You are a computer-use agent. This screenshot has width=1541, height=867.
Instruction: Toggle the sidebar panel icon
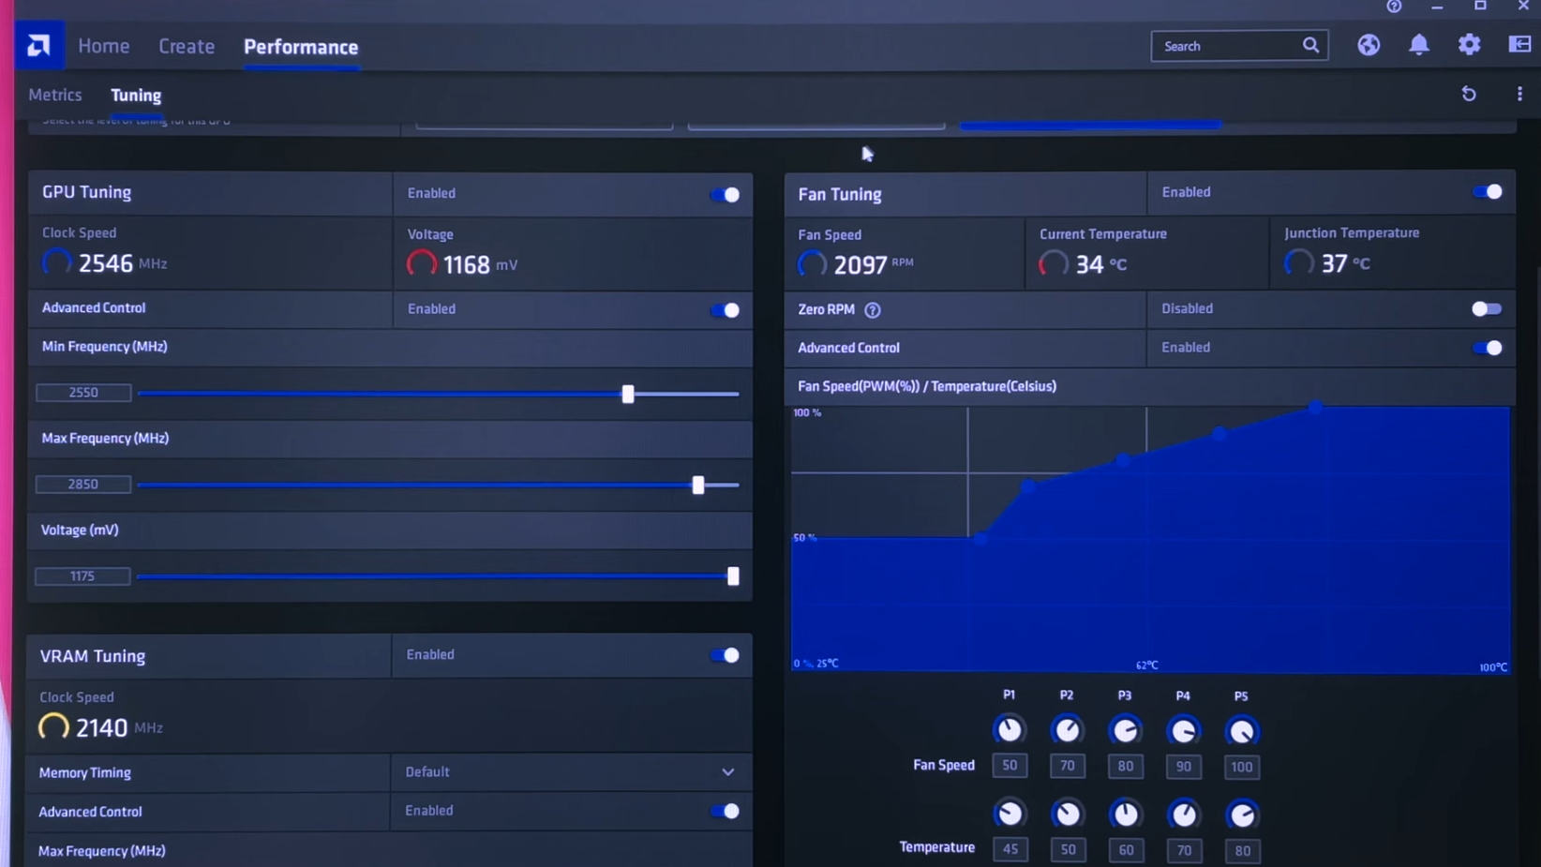coord(1519,44)
